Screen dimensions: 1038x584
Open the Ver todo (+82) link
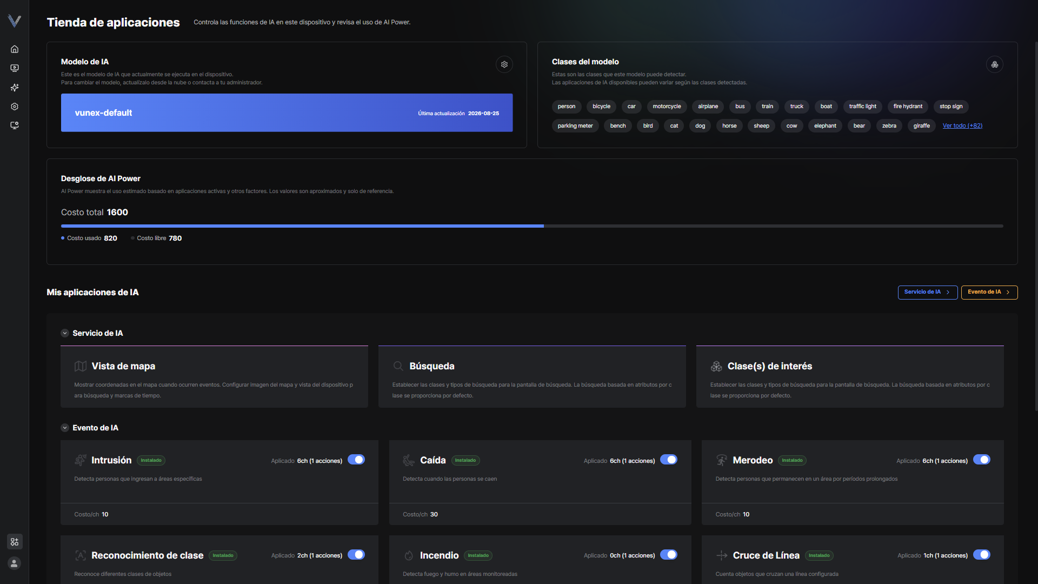coord(962,126)
